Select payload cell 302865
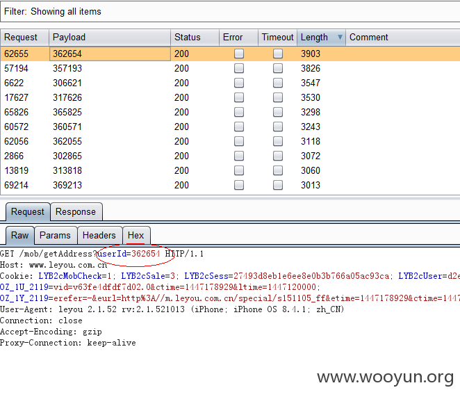The height and width of the screenshot is (397, 460). tap(110, 156)
